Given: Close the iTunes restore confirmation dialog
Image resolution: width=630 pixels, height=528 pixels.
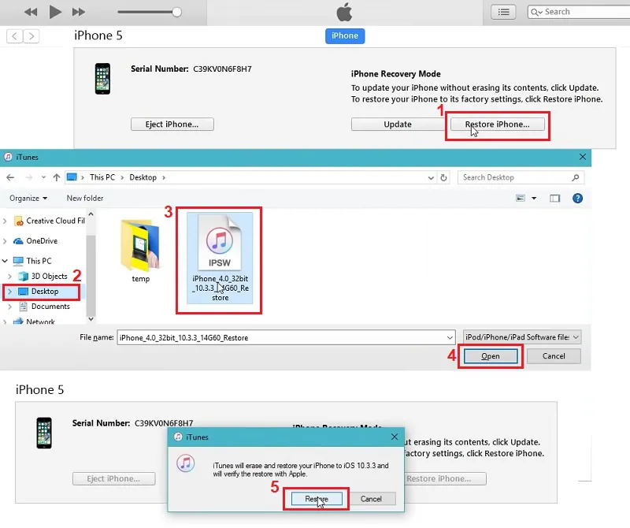Looking at the screenshot, I should (395, 437).
